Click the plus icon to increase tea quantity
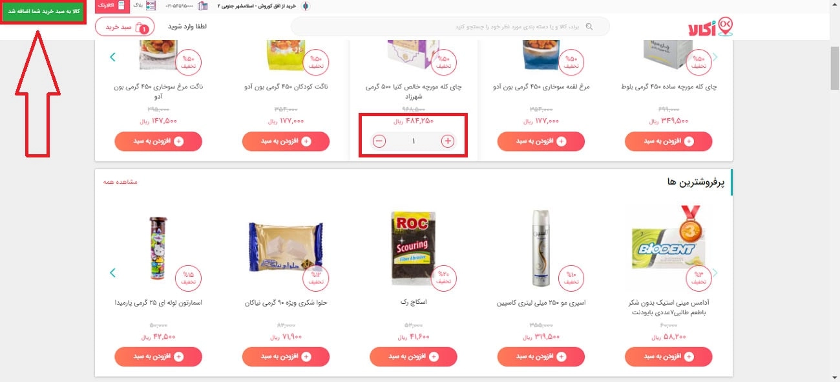This screenshot has width=840, height=382. (446, 141)
